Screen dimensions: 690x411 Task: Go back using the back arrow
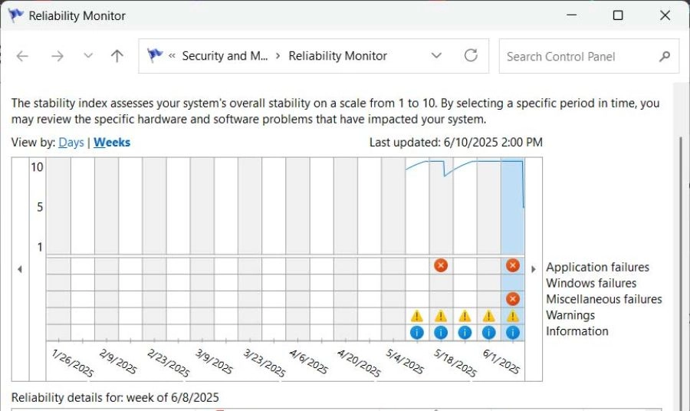[22, 56]
